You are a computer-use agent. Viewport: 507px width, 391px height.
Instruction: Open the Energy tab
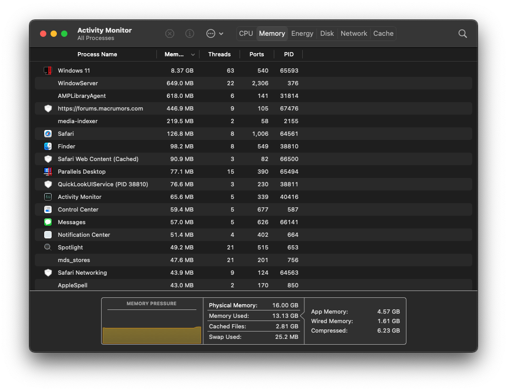(x=302, y=34)
